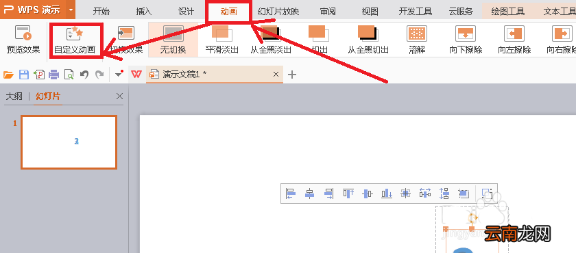This screenshot has width=576, height=253.
Task: Click the align left icon in floating toolbar
Action: [x=291, y=194]
